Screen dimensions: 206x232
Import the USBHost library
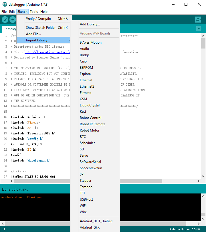point(95,199)
